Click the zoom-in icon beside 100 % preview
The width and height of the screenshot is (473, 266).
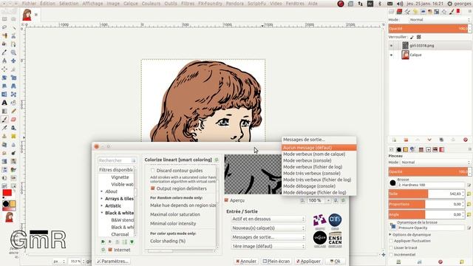tap(336, 200)
